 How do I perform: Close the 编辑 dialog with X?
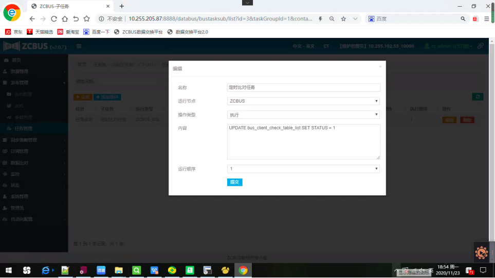click(x=380, y=66)
